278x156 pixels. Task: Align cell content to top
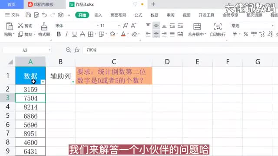148,26
